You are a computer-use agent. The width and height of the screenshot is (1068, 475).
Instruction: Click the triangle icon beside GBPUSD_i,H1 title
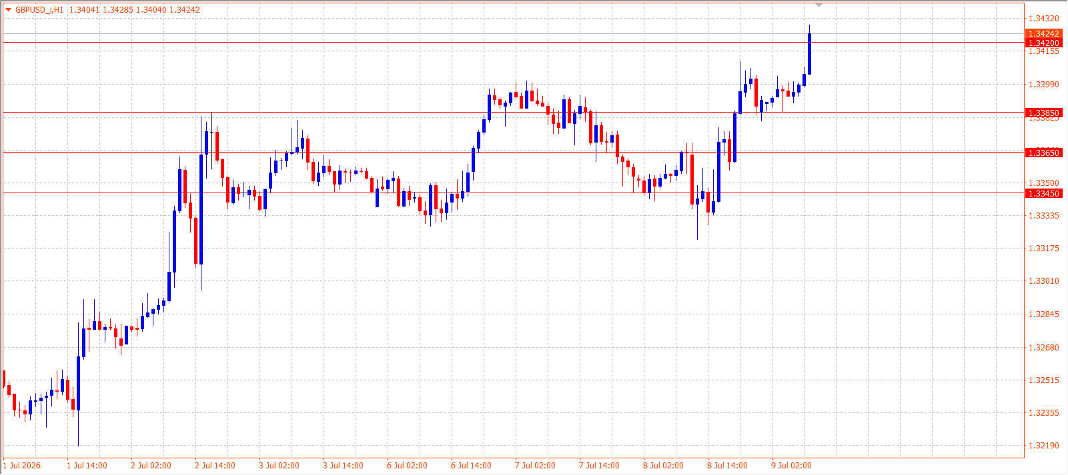pos(8,9)
